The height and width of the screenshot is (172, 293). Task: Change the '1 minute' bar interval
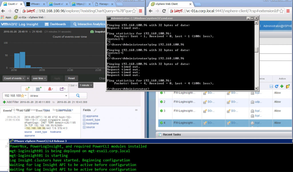86,85
